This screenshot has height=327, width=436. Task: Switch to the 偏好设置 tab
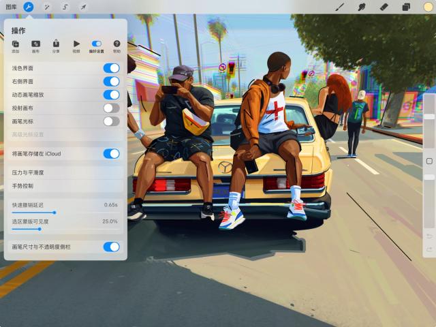[97, 47]
